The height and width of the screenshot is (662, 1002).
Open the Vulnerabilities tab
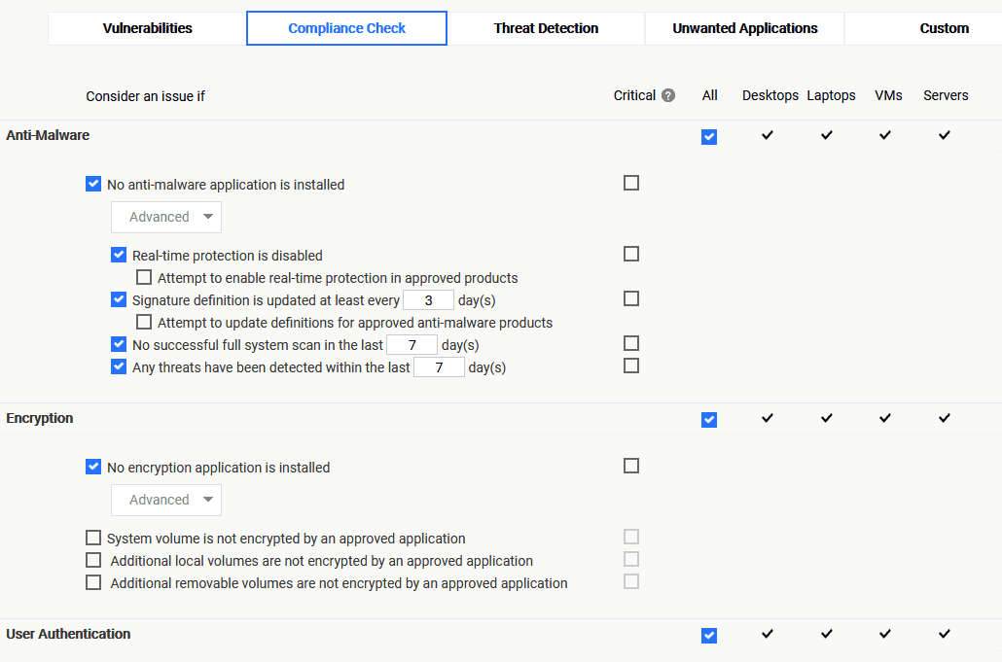[x=147, y=28]
